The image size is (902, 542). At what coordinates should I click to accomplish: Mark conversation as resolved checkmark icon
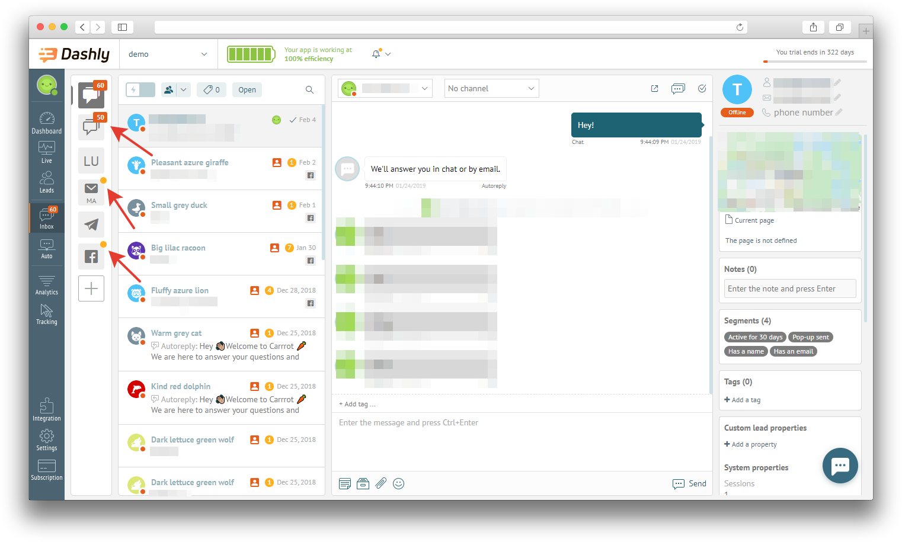[x=702, y=88]
